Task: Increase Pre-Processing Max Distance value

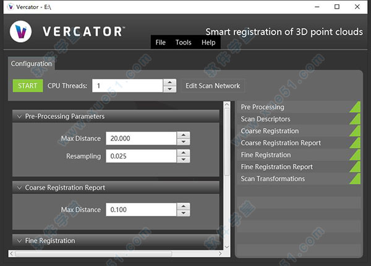Action: [x=183, y=135]
